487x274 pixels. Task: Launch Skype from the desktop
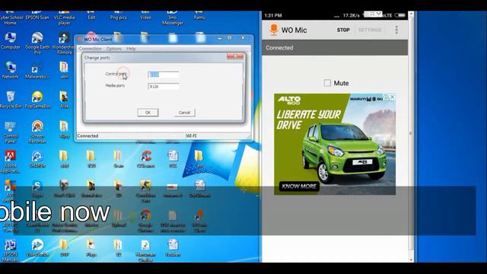point(37,189)
